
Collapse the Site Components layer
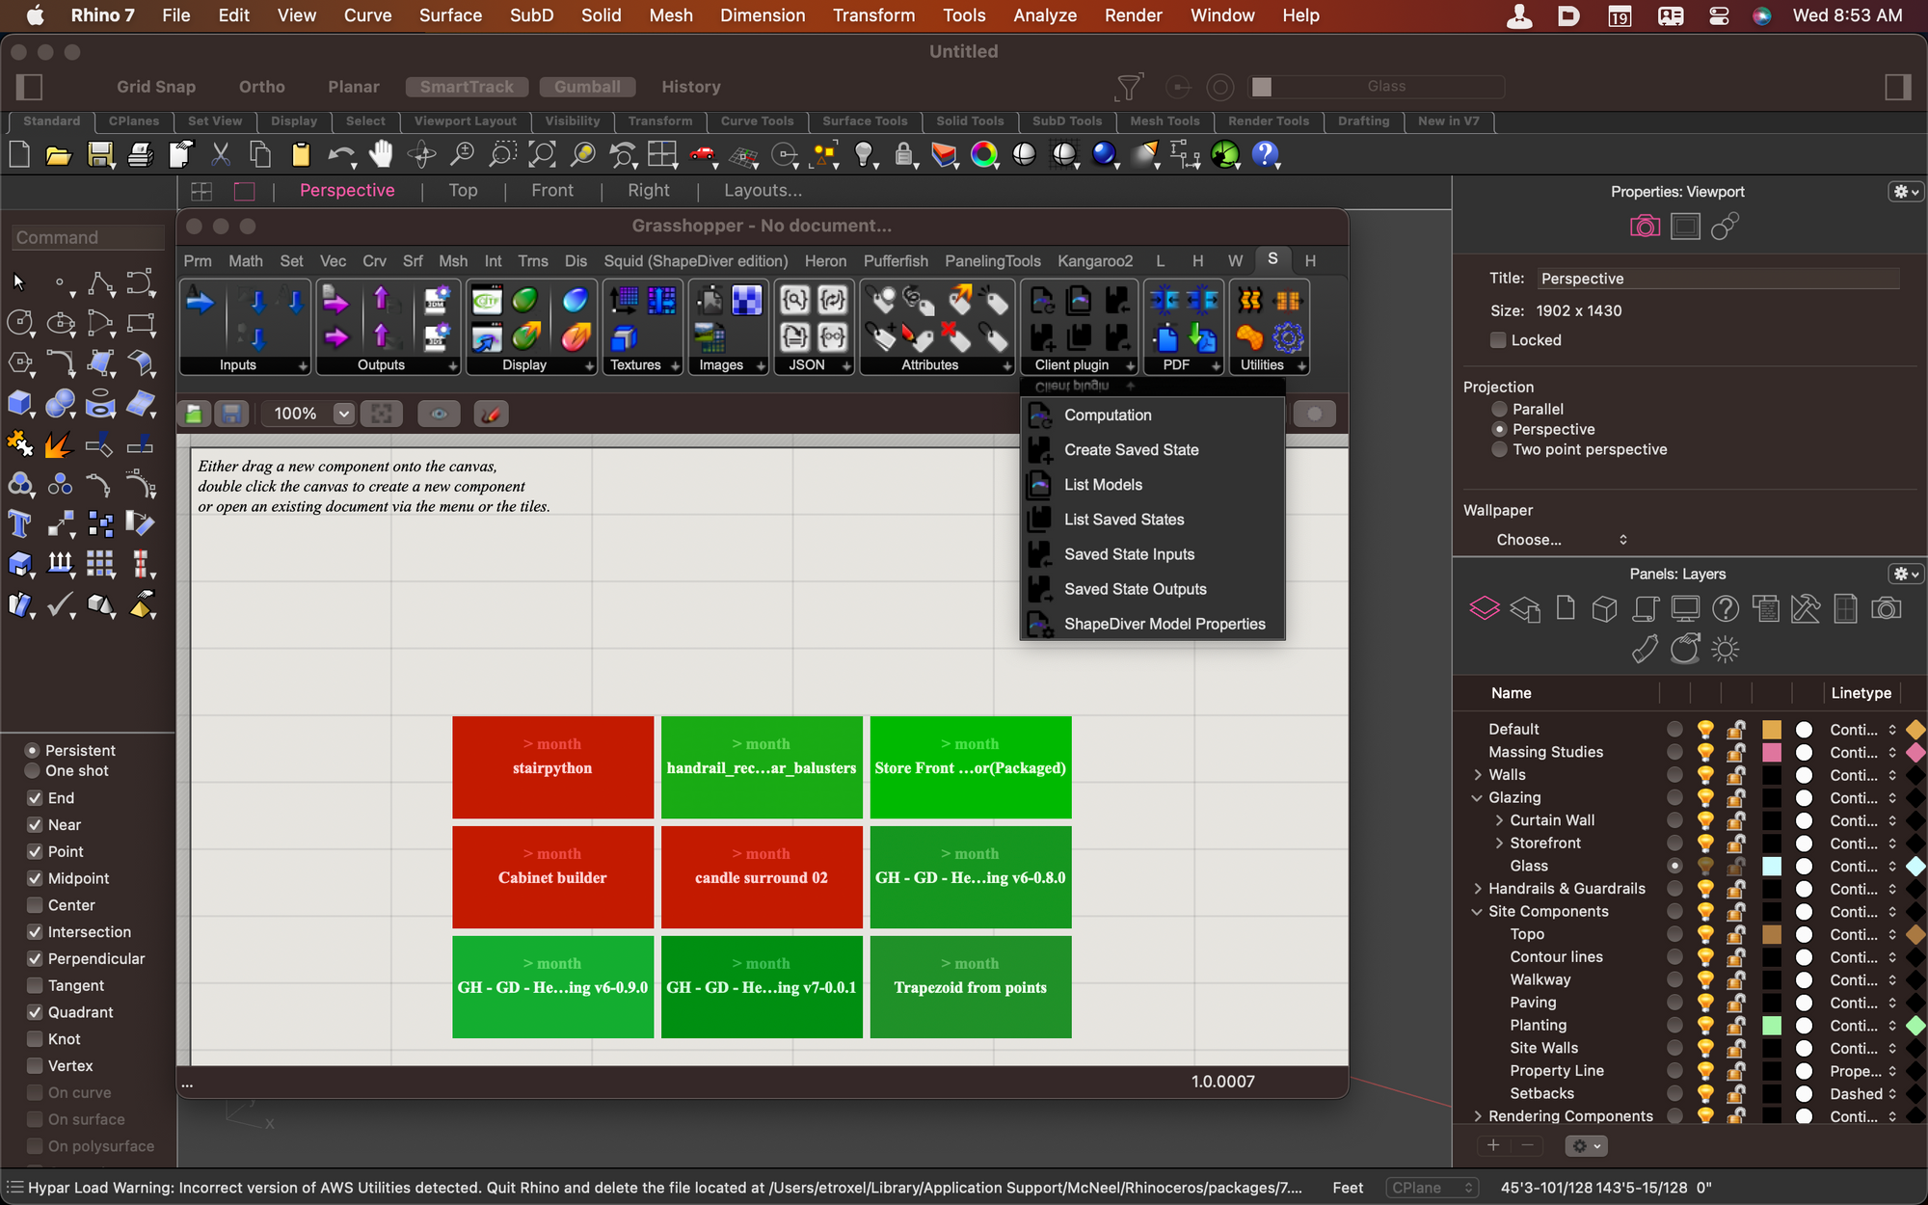coord(1477,911)
